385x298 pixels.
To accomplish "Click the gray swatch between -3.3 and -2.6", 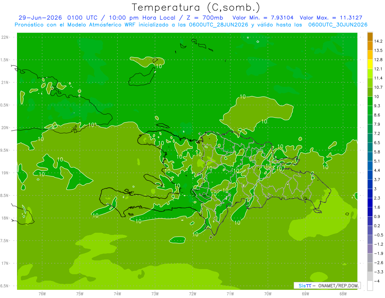I will click(x=370, y=267).
